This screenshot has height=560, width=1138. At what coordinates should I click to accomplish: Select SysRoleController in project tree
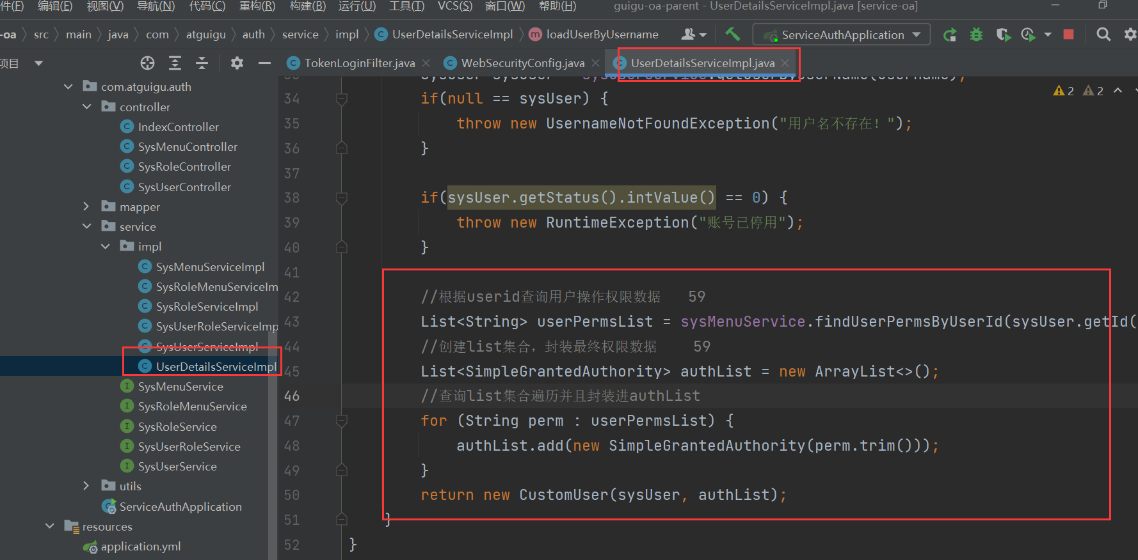click(x=184, y=166)
